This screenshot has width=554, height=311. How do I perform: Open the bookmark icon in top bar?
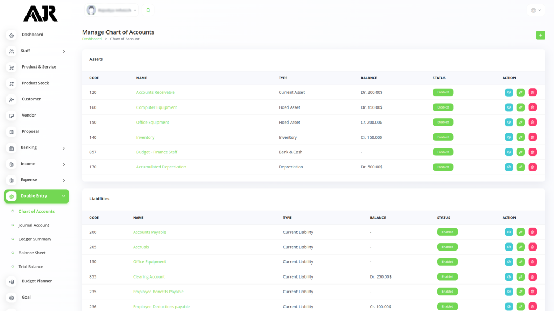coord(148,10)
